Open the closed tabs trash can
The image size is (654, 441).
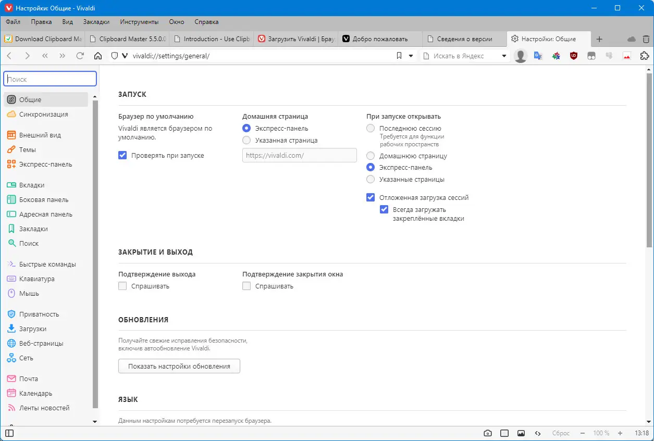click(x=646, y=39)
